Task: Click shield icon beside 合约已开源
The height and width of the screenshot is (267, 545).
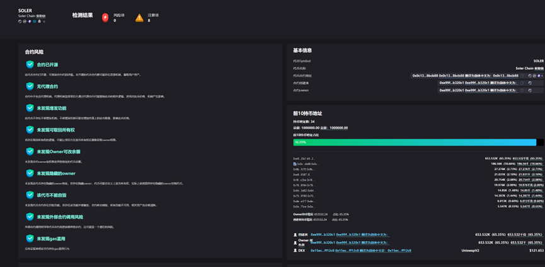Action: click(30, 64)
